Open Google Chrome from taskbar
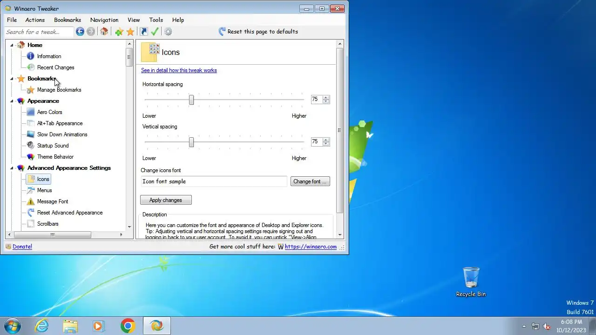596x335 pixels. coord(128,326)
